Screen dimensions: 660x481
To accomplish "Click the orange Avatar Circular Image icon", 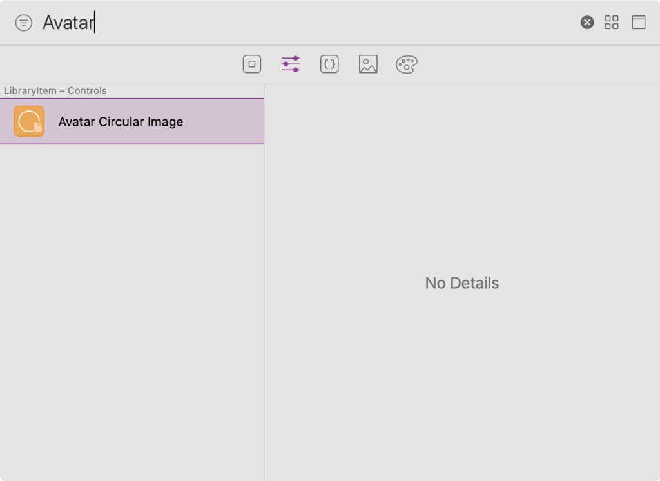I will [29, 121].
